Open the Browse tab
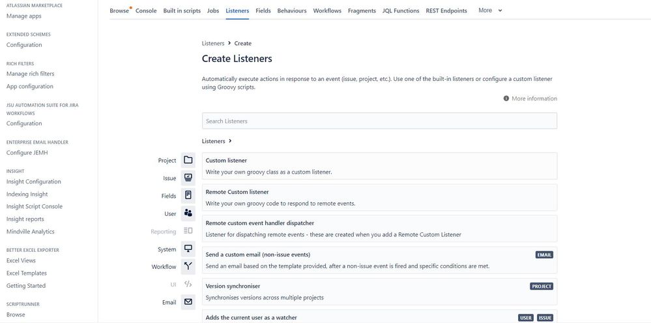651x323 pixels. point(119,11)
